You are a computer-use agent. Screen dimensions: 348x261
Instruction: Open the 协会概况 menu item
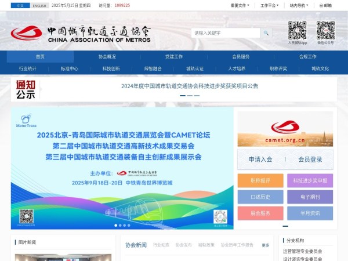pyautogui.click(x=107, y=57)
